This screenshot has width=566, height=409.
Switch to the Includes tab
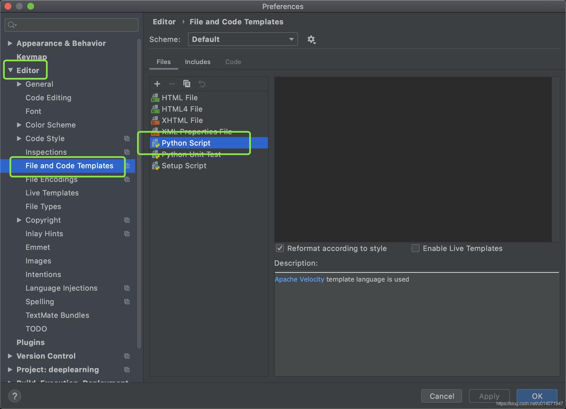point(197,62)
